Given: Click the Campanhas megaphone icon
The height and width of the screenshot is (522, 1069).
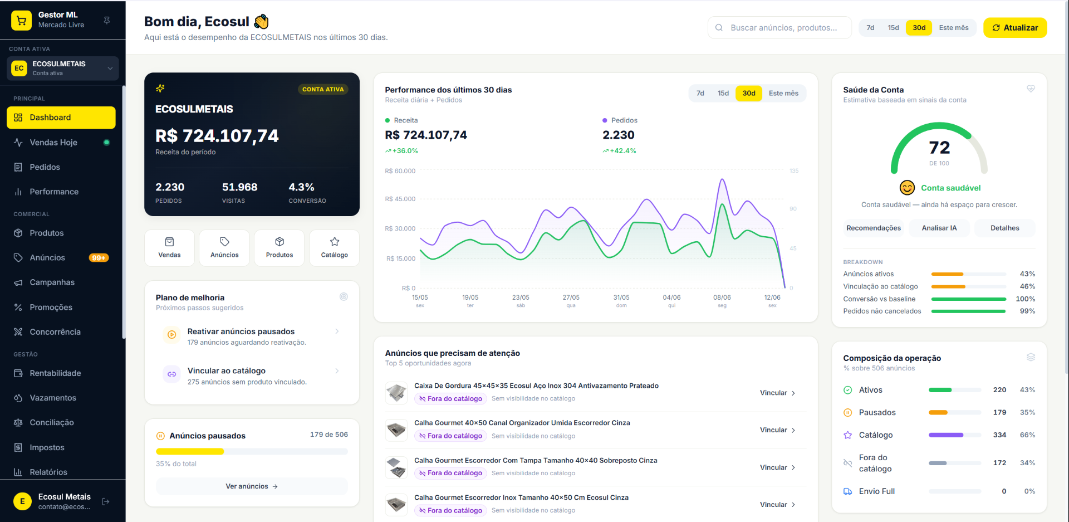Looking at the screenshot, I should (x=18, y=282).
